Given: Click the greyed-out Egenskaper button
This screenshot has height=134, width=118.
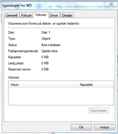Looking at the screenshot, I should click(x=99, y=111).
